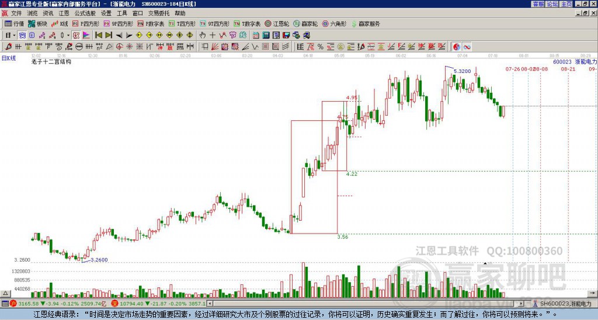Expand the candlestick style dropdown arrow
The height and width of the screenshot is (320, 598).
[68, 36]
